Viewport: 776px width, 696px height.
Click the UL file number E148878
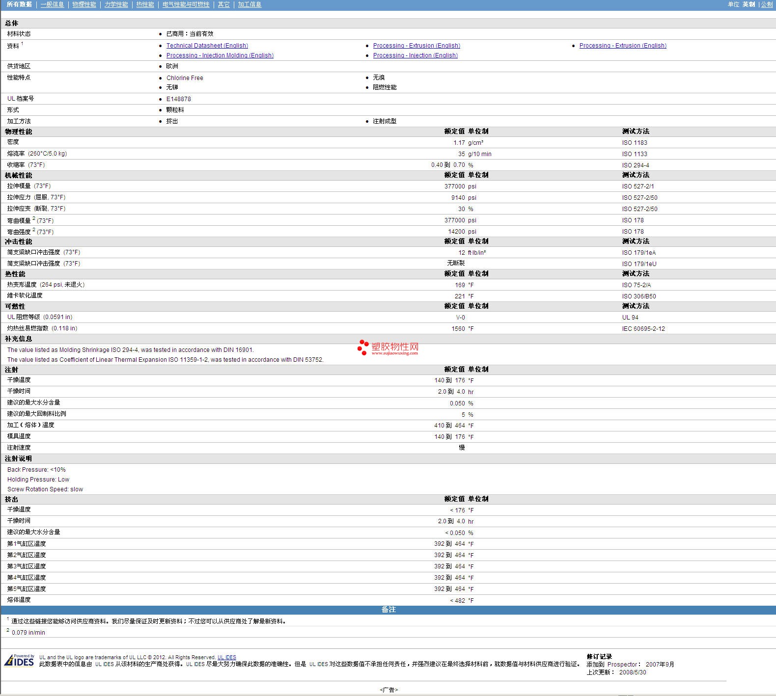coord(178,99)
